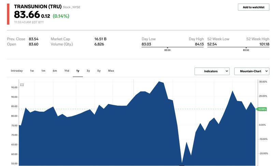Click the 52 Week range slider marker

(x=246, y=47)
